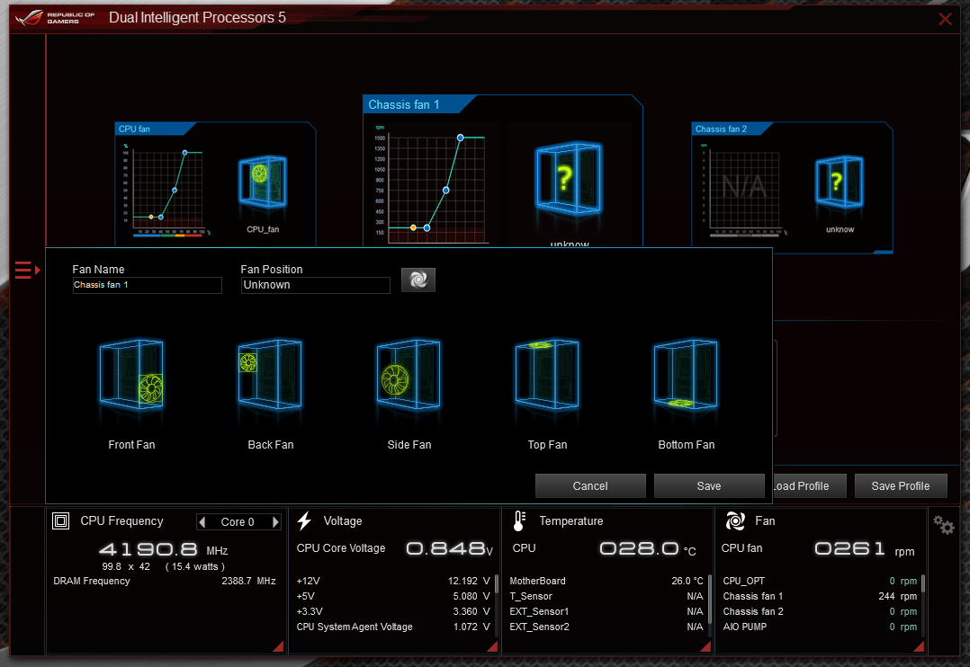
Task: Click the +3.3V voltage row
Action: click(393, 611)
